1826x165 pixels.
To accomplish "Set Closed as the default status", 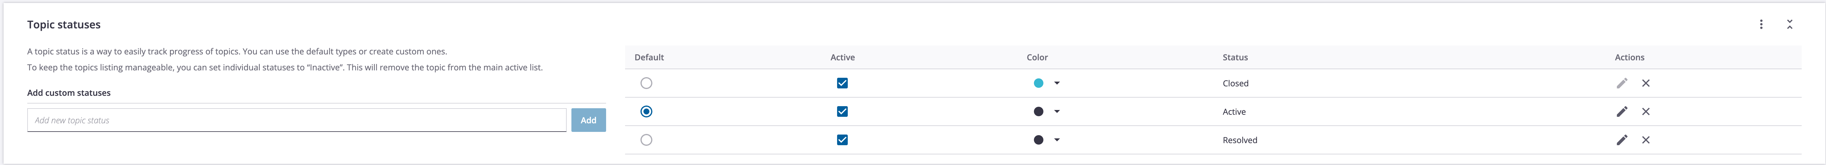I will coord(646,83).
